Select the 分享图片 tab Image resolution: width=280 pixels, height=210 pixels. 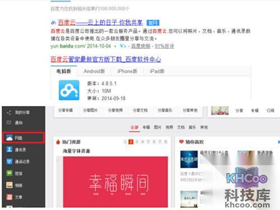pyautogui.click(x=90, y=110)
